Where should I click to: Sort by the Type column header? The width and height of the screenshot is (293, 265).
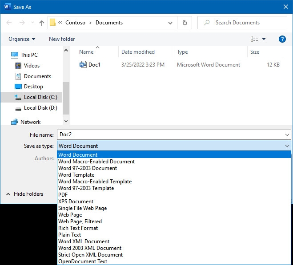point(182,52)
